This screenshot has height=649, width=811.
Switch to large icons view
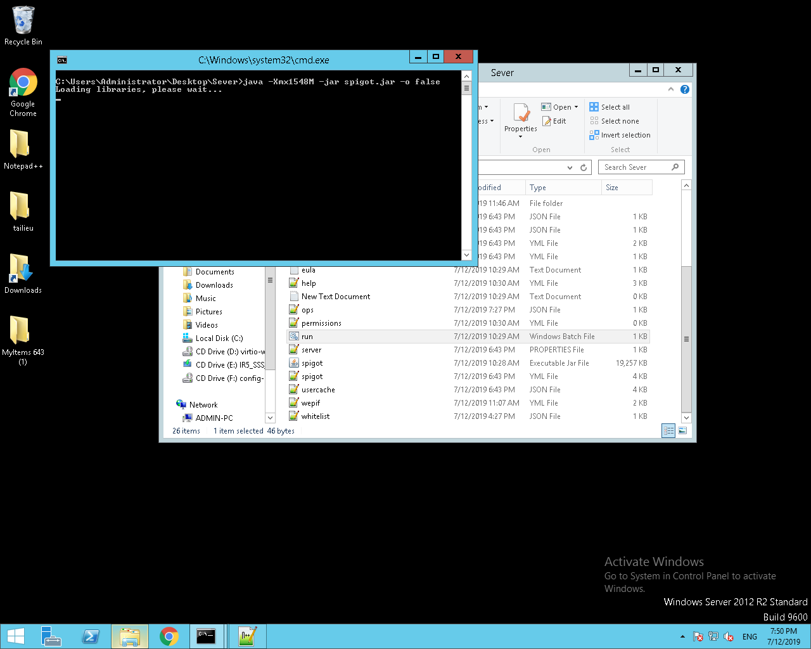682,431
